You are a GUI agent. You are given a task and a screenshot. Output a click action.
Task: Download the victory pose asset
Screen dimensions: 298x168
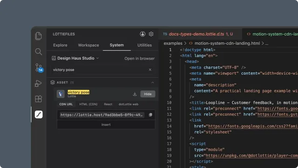coord(135,94)
